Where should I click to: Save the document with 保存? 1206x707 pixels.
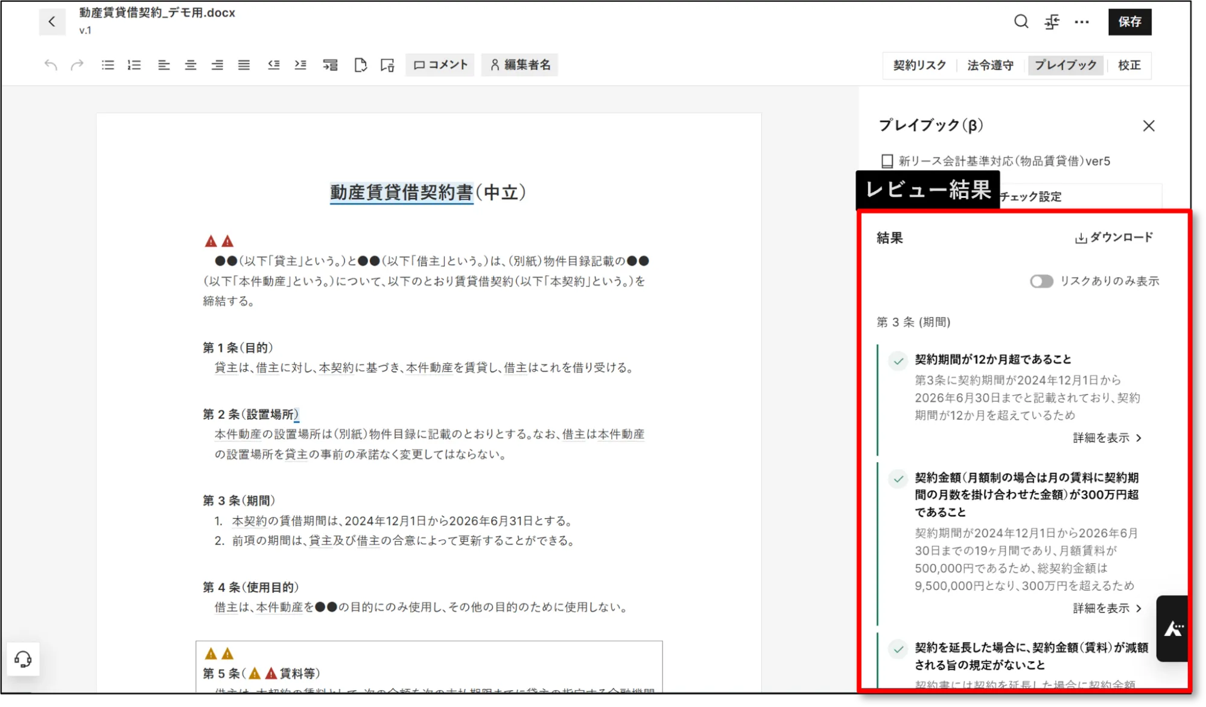[x=1129, y=22]
